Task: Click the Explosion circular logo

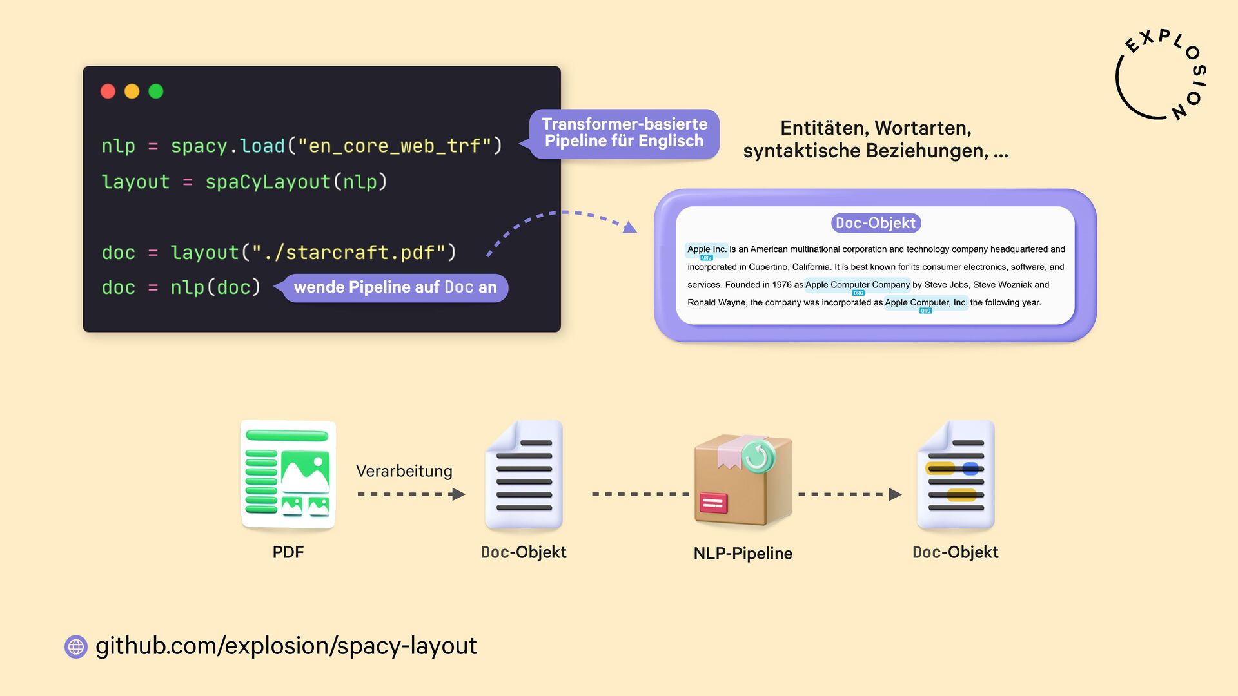Action: click(1161, 75)
